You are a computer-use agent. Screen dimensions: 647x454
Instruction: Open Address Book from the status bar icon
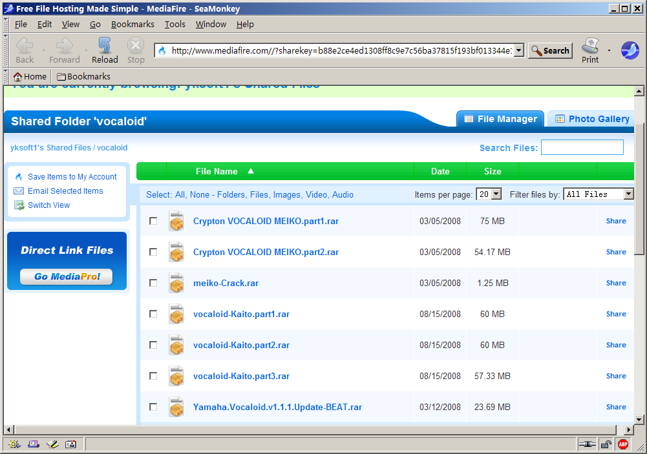(71, 444)
